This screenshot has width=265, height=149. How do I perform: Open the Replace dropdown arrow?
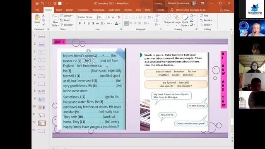[x=214, y=20]
